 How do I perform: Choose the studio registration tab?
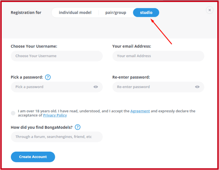pos(146,13)
